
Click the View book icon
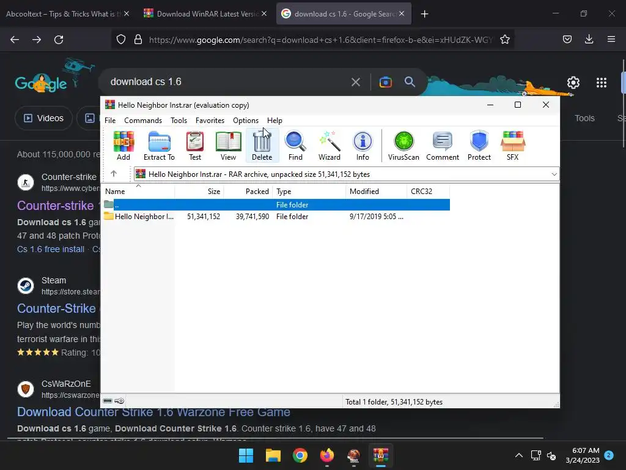point(229,146)
